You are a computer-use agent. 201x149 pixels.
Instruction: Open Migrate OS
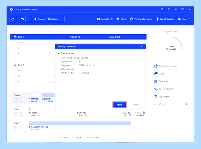[x=105, y=19]
